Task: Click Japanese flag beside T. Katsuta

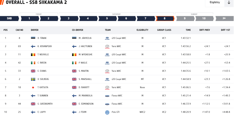Action: [x=33, y=87]
